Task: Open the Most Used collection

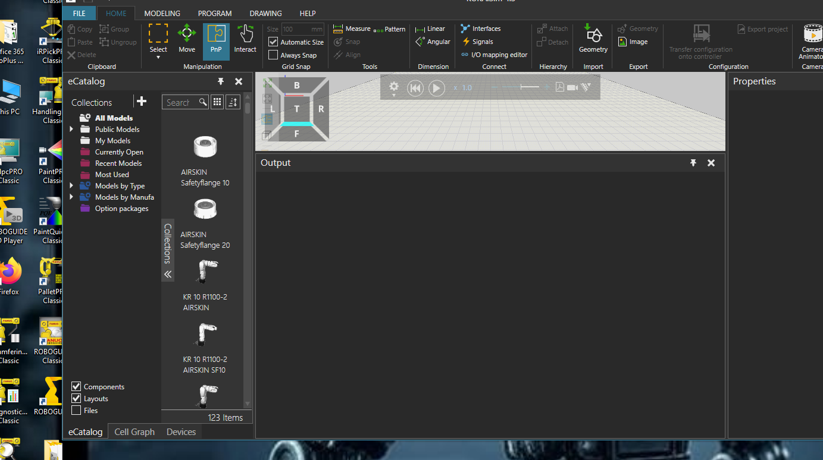Action: click(x=112, y=174)
